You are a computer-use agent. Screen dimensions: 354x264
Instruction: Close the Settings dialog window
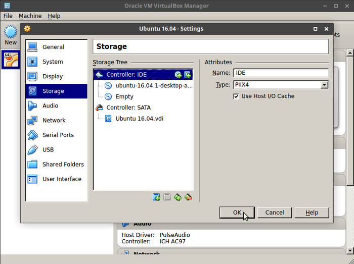[326, 29]
